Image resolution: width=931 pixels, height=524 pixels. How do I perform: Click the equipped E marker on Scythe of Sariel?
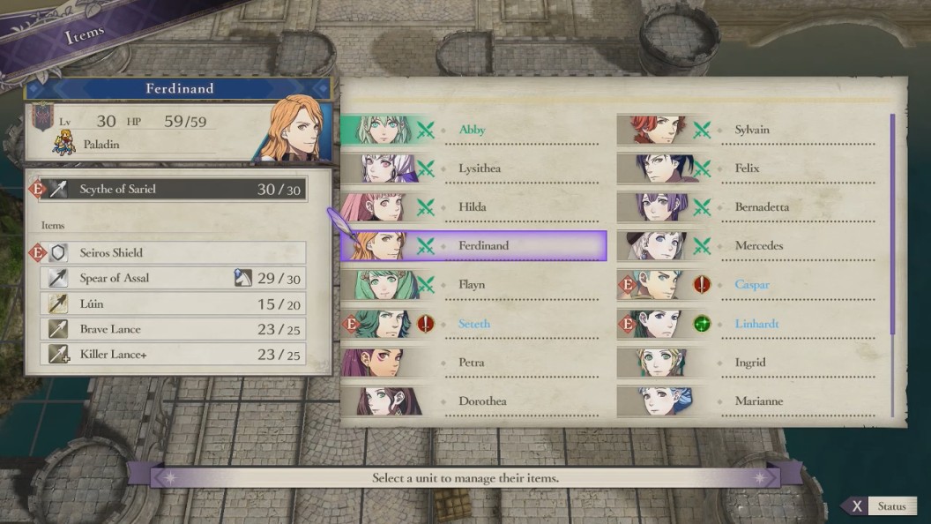point(37,189)
